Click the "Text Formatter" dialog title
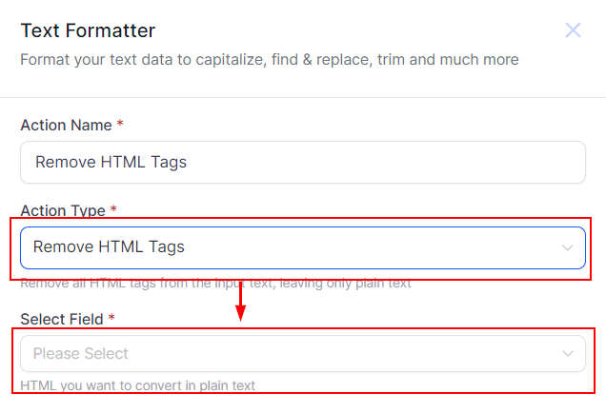The width and height of the screenshot is (606, 413). pos(88,31)
